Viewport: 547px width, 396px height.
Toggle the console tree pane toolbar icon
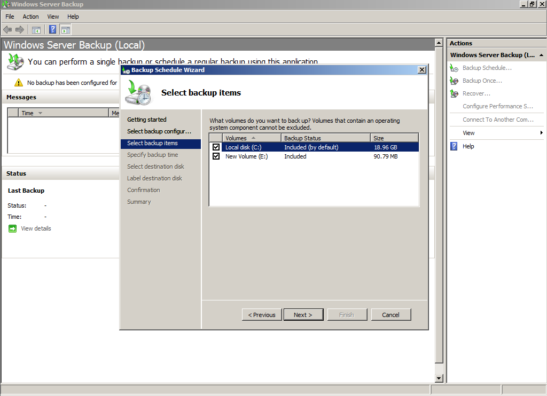36,30
